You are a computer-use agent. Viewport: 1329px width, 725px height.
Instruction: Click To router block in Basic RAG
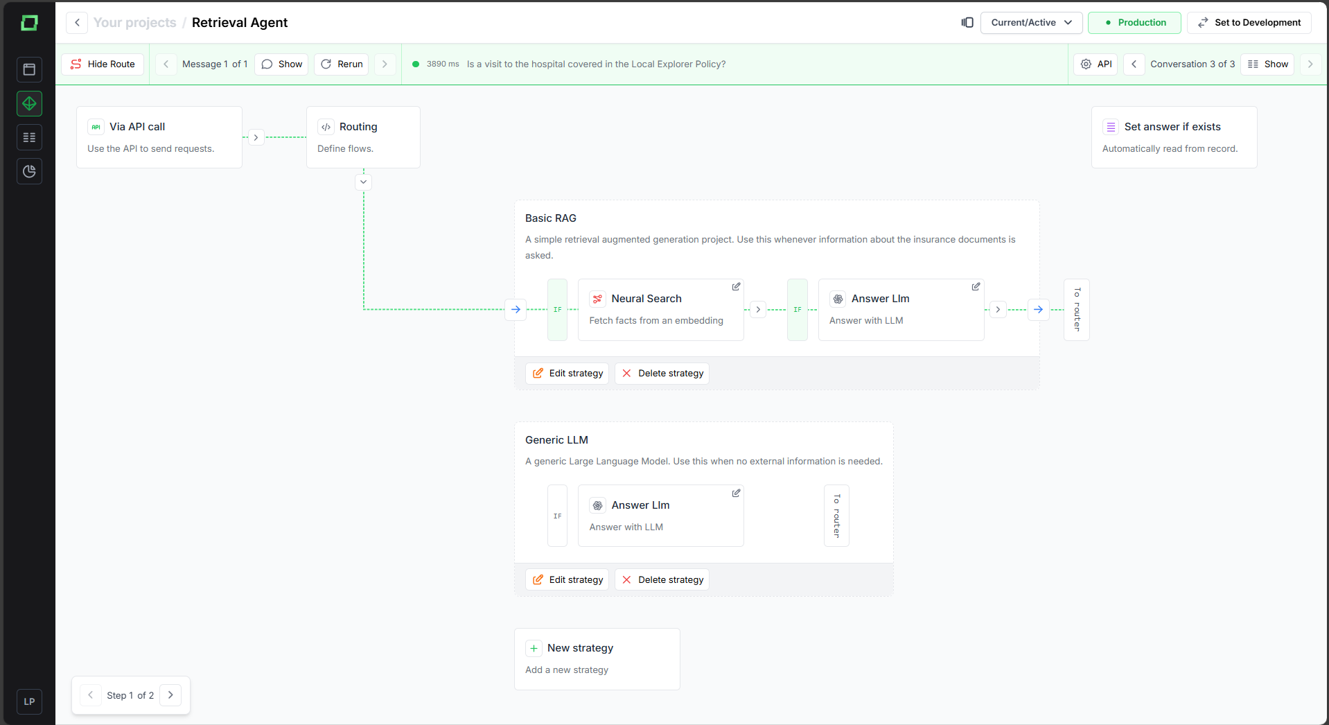pyautogui.click(x=1077, y=310)
